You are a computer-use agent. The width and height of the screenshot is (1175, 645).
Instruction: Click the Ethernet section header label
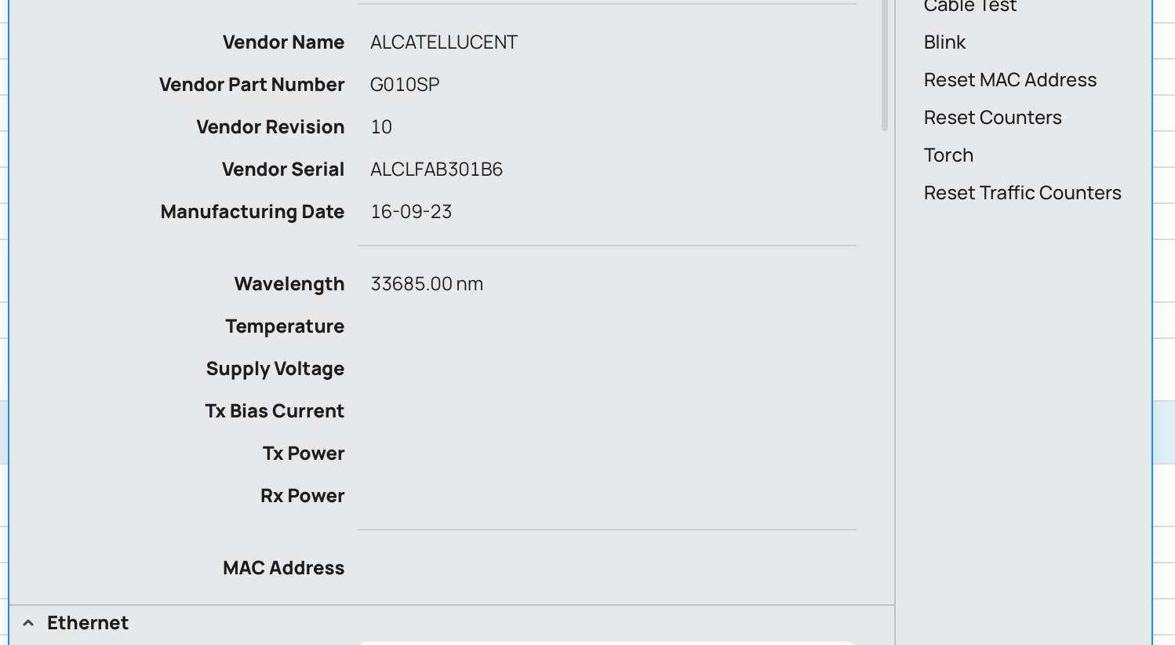coord(88,623)
